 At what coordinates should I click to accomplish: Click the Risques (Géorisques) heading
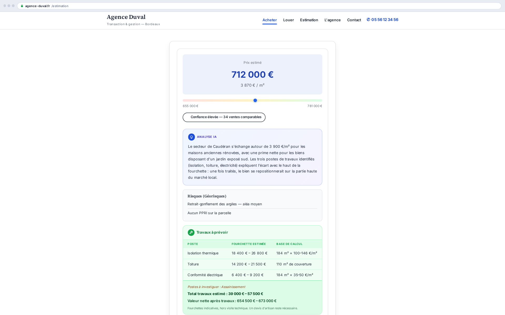point(207,196)
